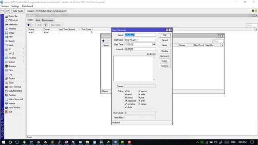Image resolution: width=258 pixels, height=145 pixels.
Task: Add new script with plus icon
Action: pos(29,25)
